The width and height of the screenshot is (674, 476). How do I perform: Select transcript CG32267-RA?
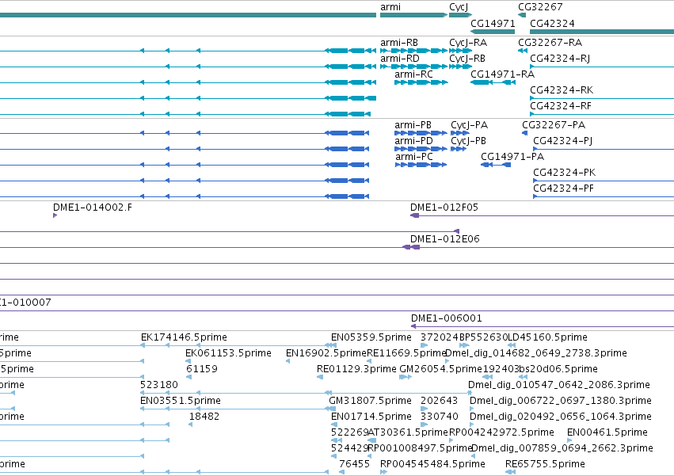pyautogui.click(x=550, y=43)
